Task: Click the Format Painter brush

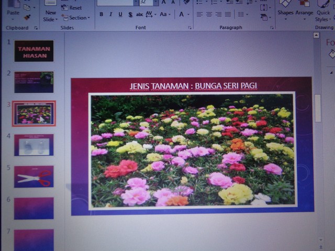Action: 27,17
